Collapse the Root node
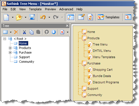Screen dimensions: 139x106 5,39
